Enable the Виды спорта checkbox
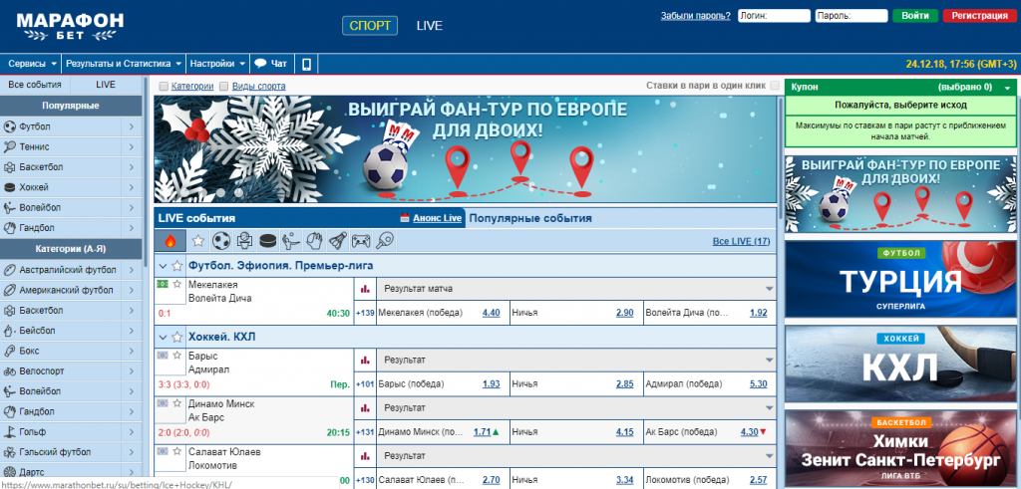The width and height of the screenshot is (1021, 489). [224, 86]
